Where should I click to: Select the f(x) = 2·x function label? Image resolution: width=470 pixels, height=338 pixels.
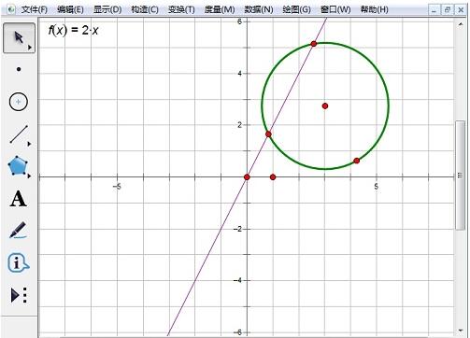pyautogui.click(x=73, y=30)
